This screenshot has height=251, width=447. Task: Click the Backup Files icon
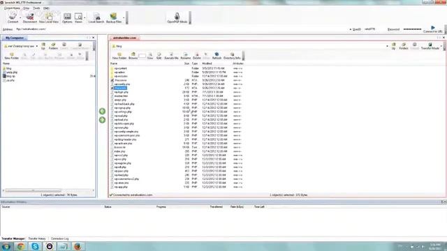114,17
